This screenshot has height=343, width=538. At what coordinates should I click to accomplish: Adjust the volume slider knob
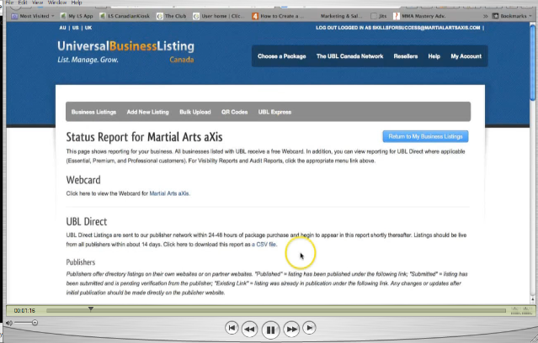[35, 323]
